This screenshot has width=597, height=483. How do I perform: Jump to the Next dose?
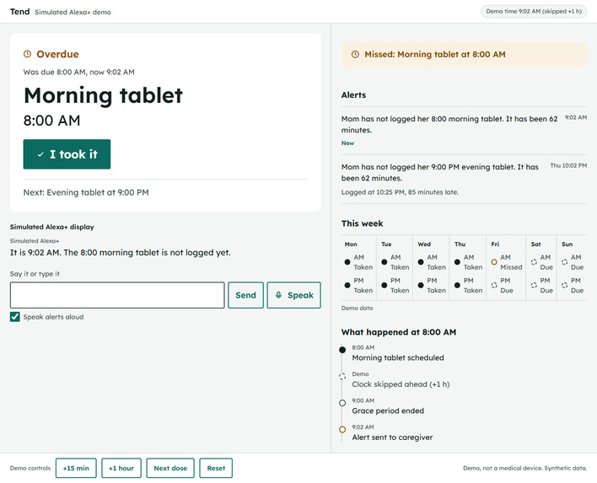(x=170, y=468)
